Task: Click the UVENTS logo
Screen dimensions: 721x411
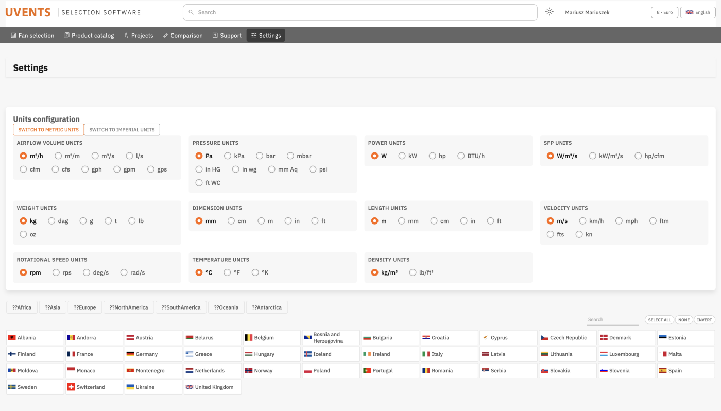Action: (x=28, y=12)
